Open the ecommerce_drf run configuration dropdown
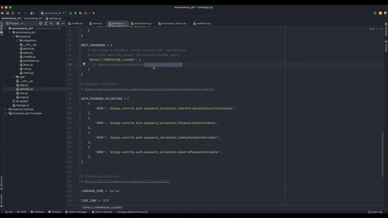 coord(53,13)
